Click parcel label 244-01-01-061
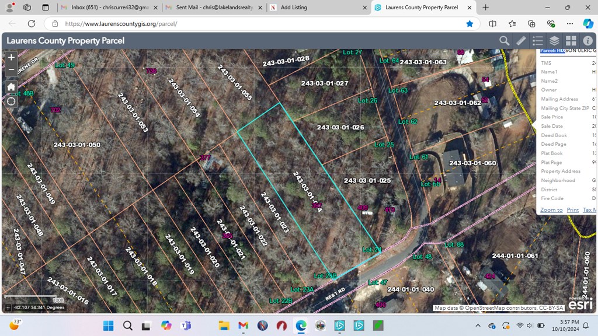This screenshot has width=598, height=336. [515, 256]
